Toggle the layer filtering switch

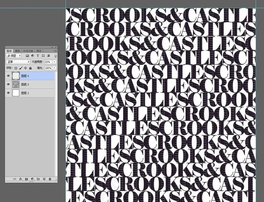pyautogui.click(x=55, y=56)
